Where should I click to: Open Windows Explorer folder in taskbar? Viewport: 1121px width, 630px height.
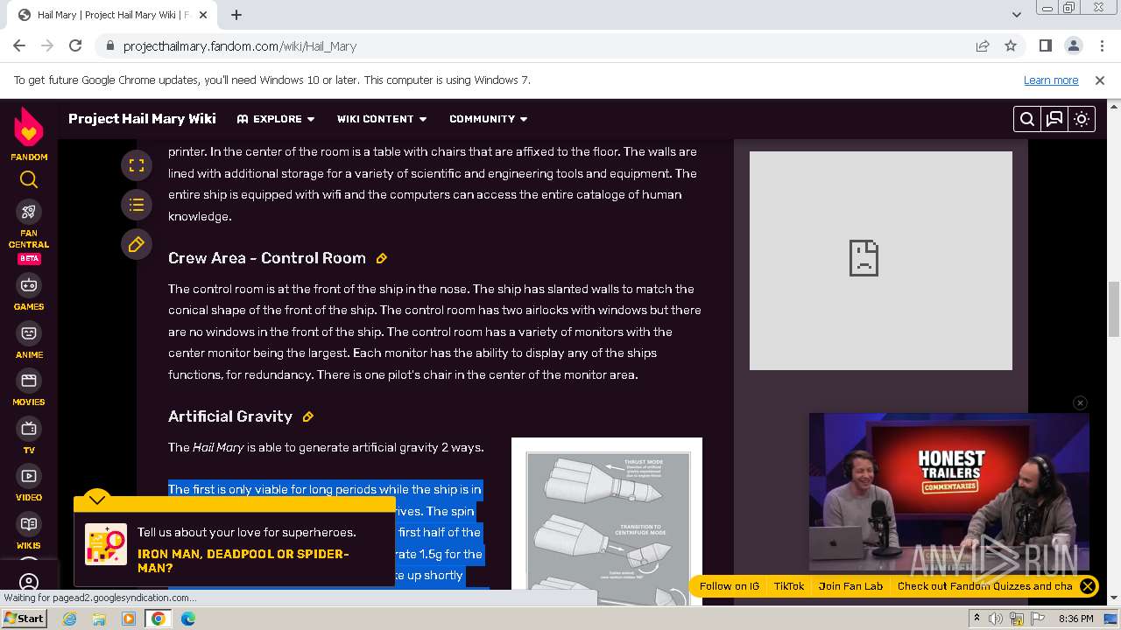click(99, 619)
